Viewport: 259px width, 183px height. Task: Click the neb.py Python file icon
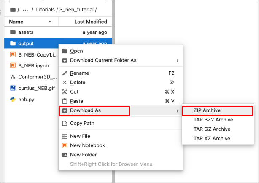[13, 100]
